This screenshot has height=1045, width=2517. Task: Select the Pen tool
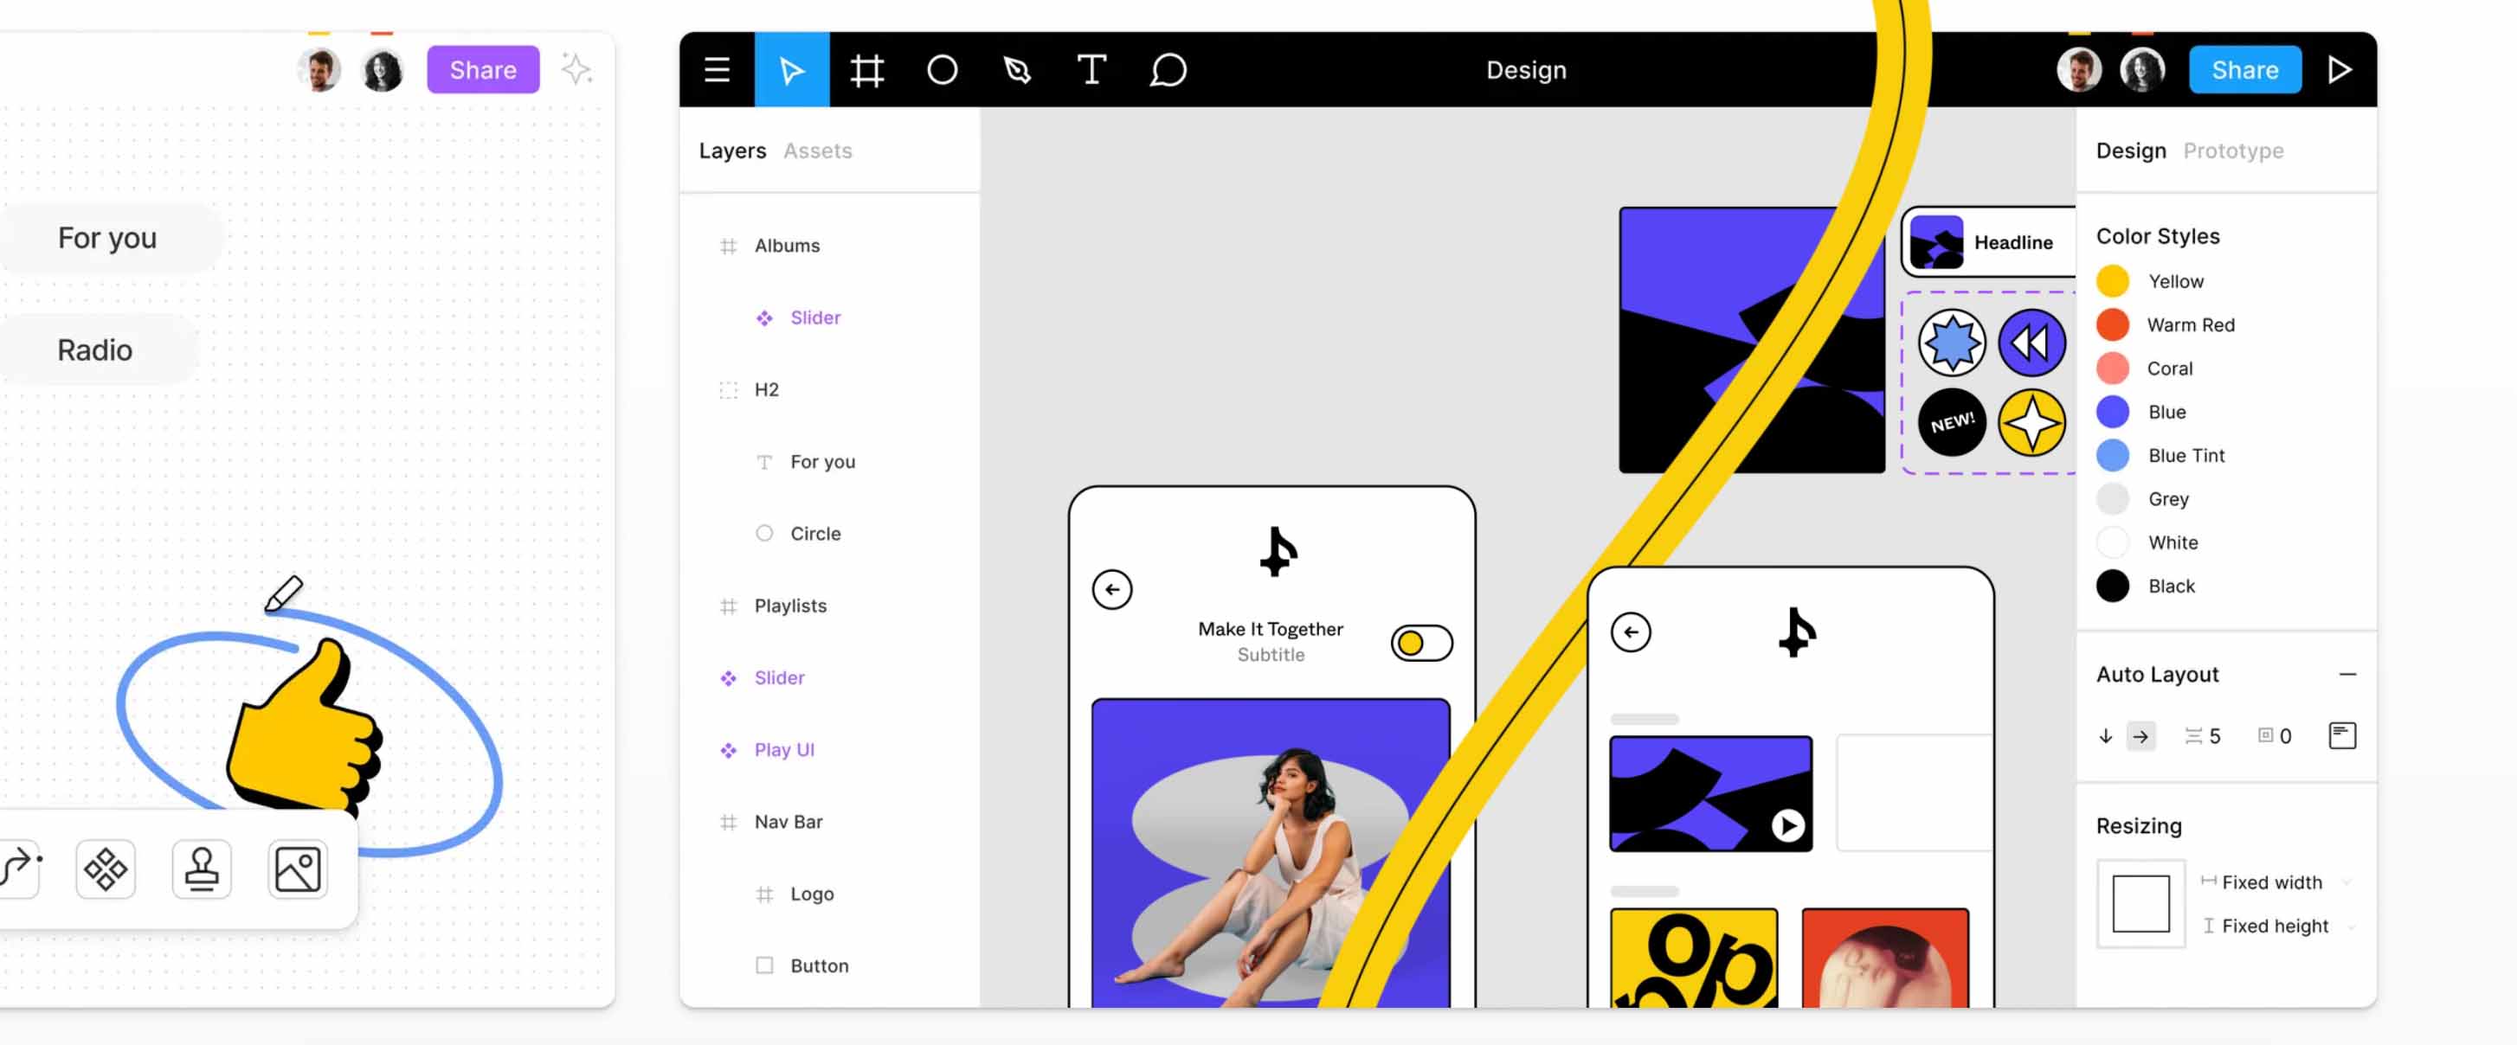click(1017, 69)
